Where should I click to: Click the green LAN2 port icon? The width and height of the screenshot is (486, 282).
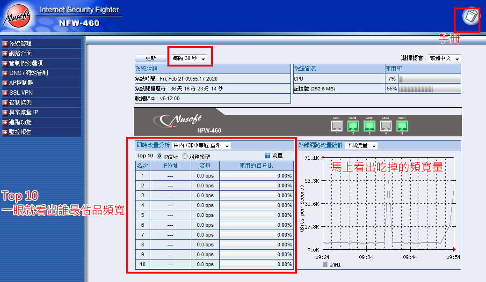pos(353,126)
